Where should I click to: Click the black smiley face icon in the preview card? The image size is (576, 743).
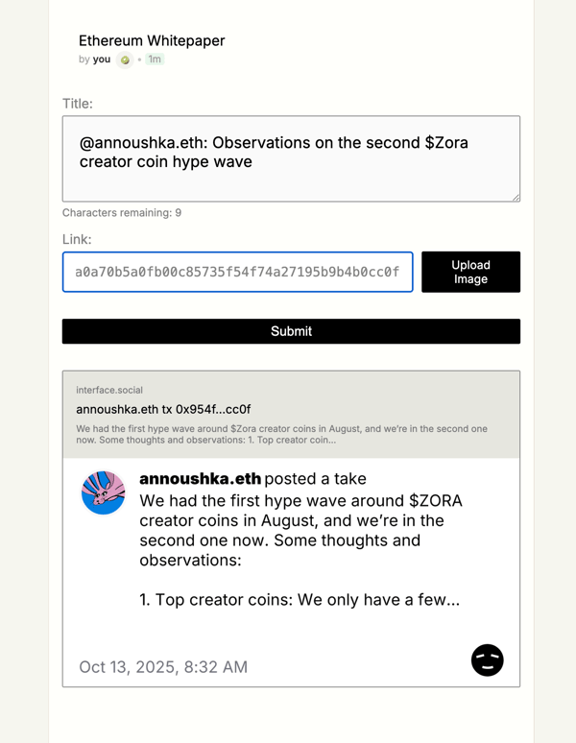pyautogui.click(x=487, y=659)
